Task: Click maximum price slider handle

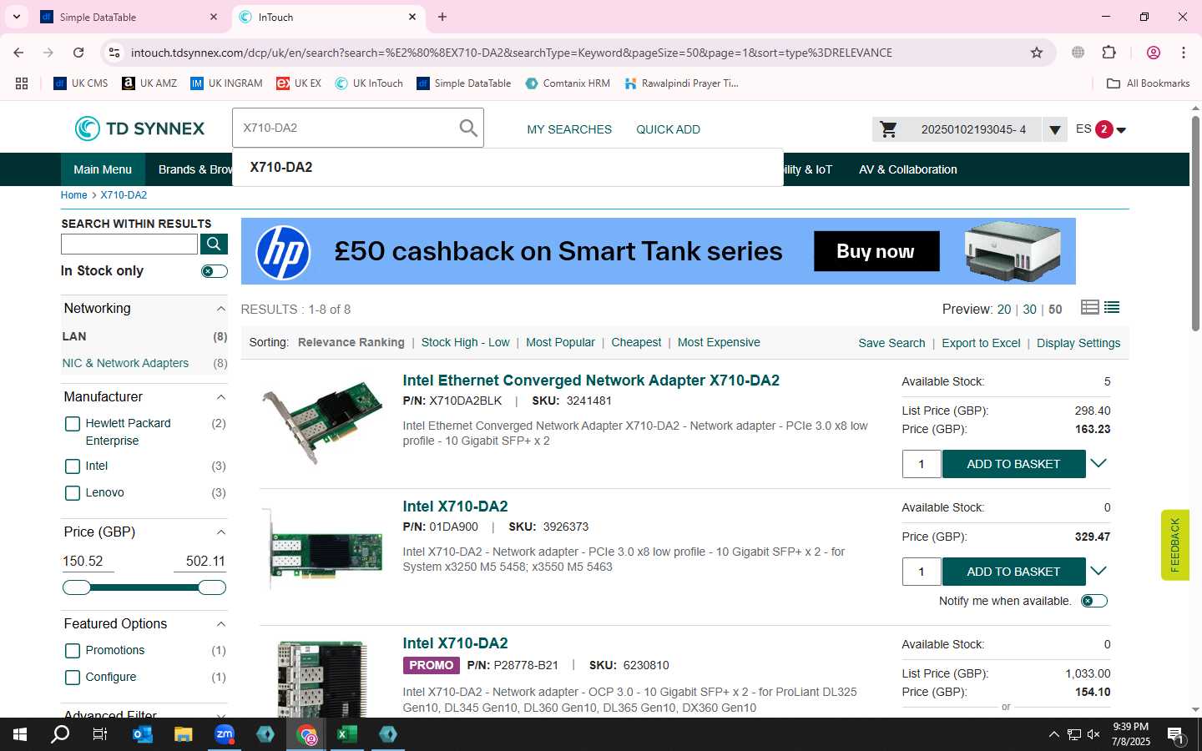Action: pyautogui.click(x=212, y=587)
